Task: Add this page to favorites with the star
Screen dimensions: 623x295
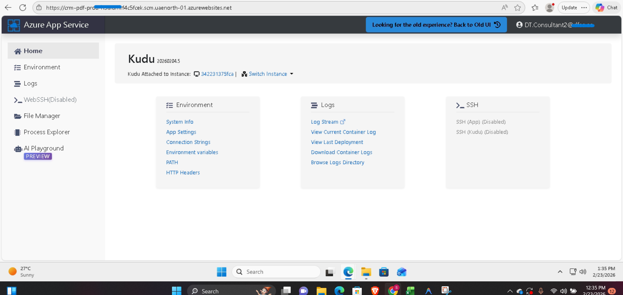Action: point(518,7)
